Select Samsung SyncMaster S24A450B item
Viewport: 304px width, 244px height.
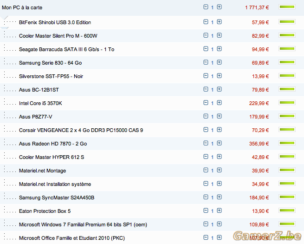57,198
